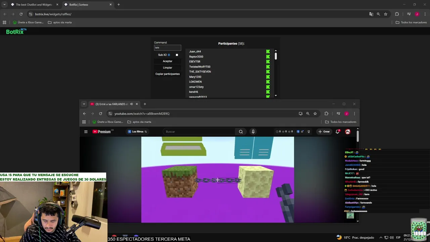Reload the BotRix page
430x242 pixels.
coord(21,14)
